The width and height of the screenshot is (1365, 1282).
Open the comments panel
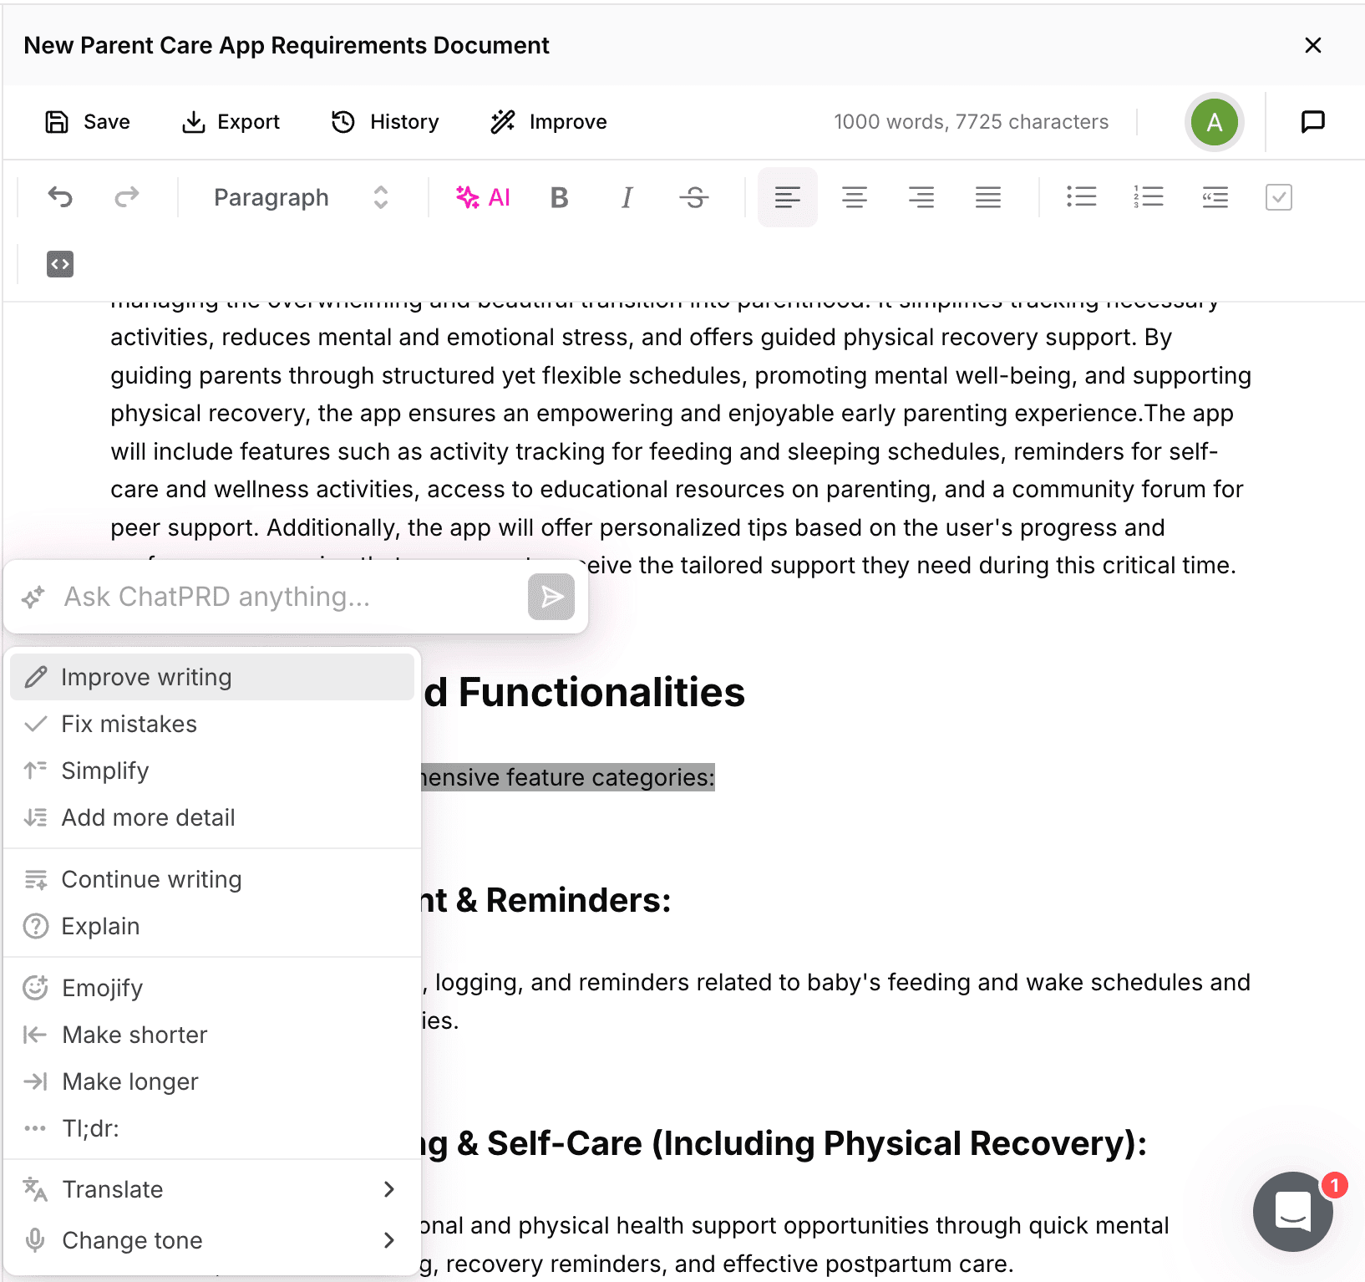[x=1312, y=122]
